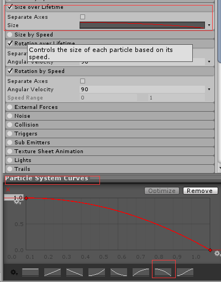Viewport: 221px width, 282px height.
Task: Select the linear descending curve preset
Action: [75, 272]
